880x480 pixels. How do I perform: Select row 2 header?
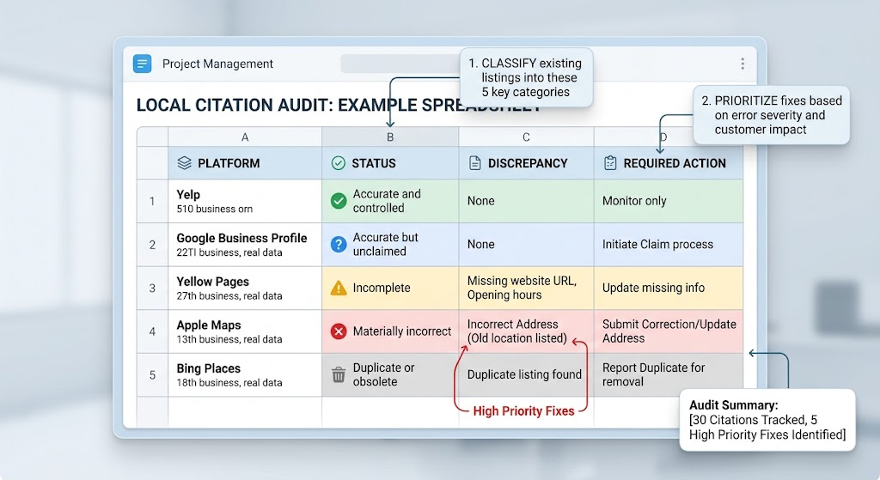coord(152,245)
